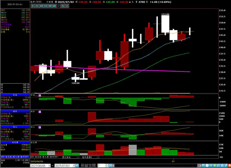Switch to the 30-minute timeframe tab

[50, 6]
